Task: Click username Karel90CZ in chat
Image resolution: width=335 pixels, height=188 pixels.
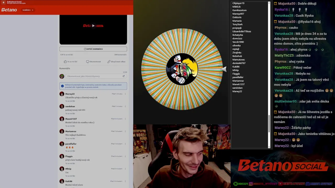Action: 283,67
